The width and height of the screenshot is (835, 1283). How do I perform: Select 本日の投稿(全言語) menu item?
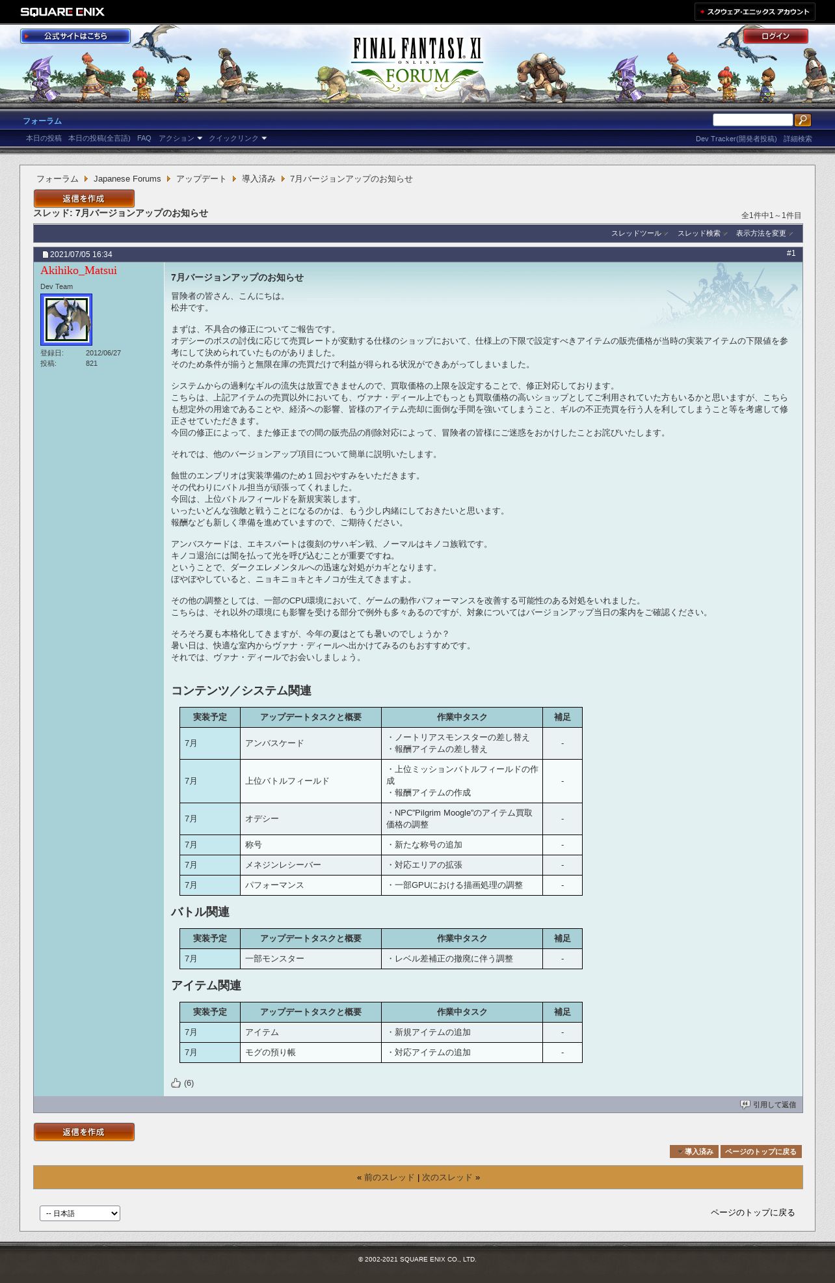(99, 139)
